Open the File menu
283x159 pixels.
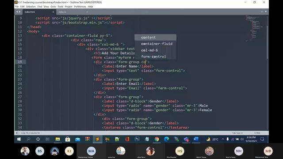pyautogui.click(x=17, y=7)
